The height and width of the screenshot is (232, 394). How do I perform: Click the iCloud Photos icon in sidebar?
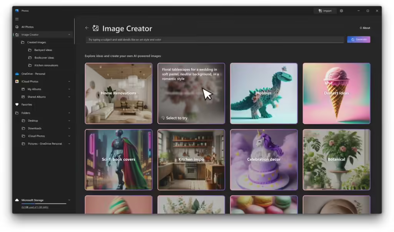coord(17,81)
